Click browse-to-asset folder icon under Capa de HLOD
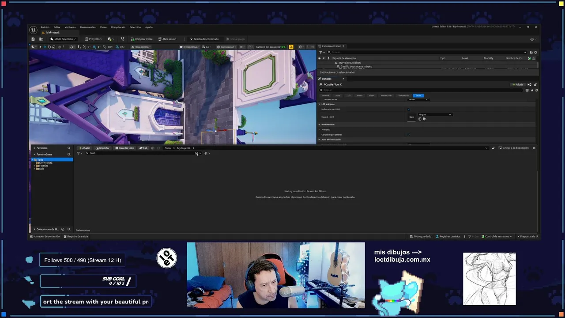 (425, 119)
